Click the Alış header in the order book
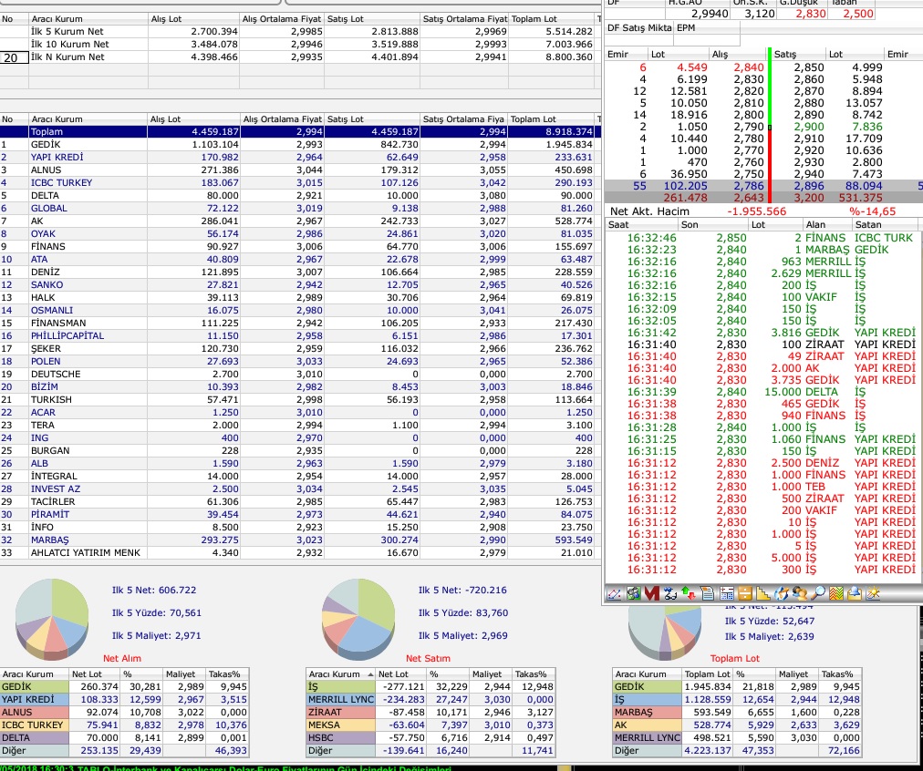923x771 pixels. pos(737,54)
